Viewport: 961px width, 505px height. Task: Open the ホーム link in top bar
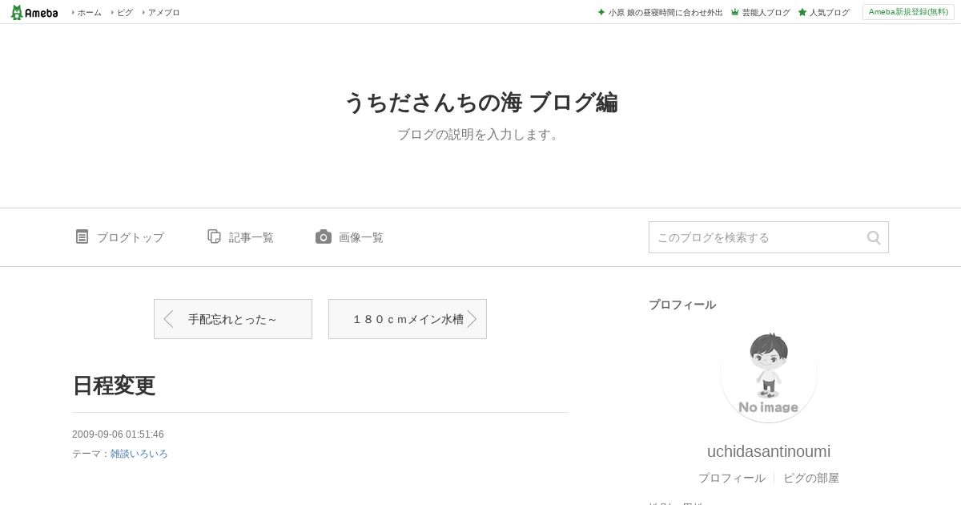tap(89, 12)
